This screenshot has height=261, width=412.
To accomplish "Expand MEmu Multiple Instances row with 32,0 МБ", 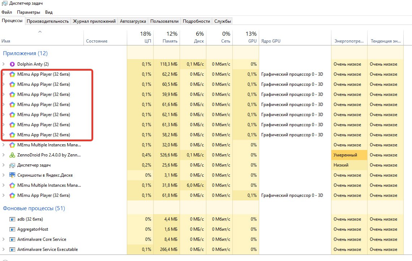I will click(x=3, y=145).
